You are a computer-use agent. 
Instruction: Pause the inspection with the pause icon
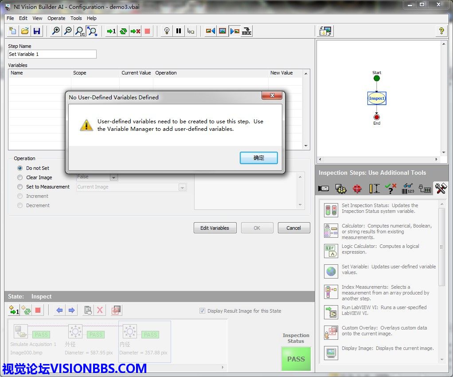click(179, 31)
